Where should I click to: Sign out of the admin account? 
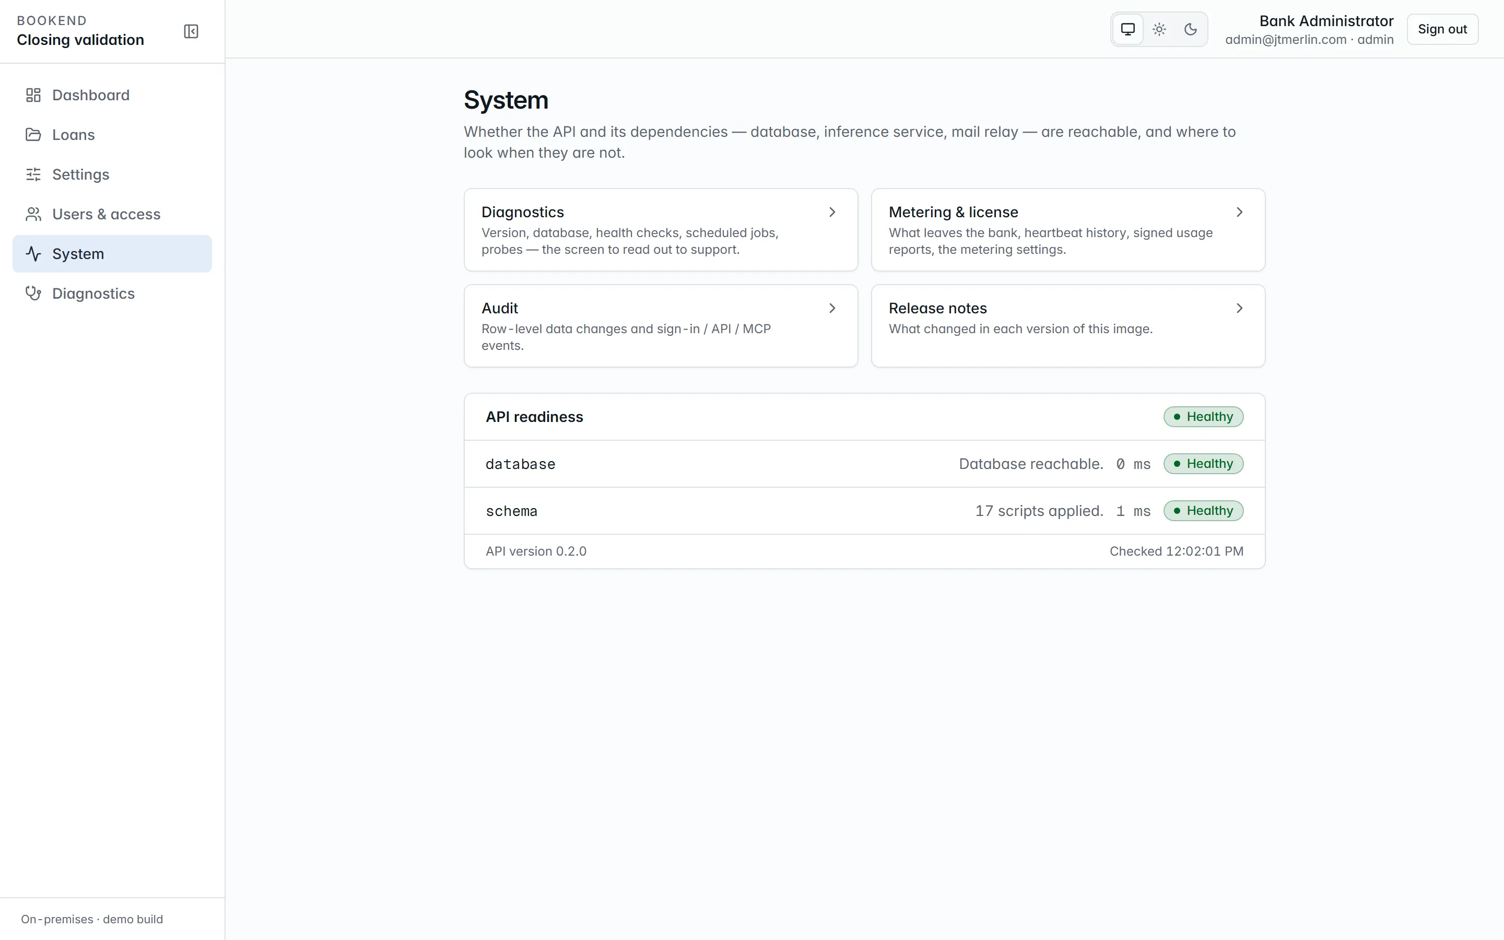(1442, 29)
